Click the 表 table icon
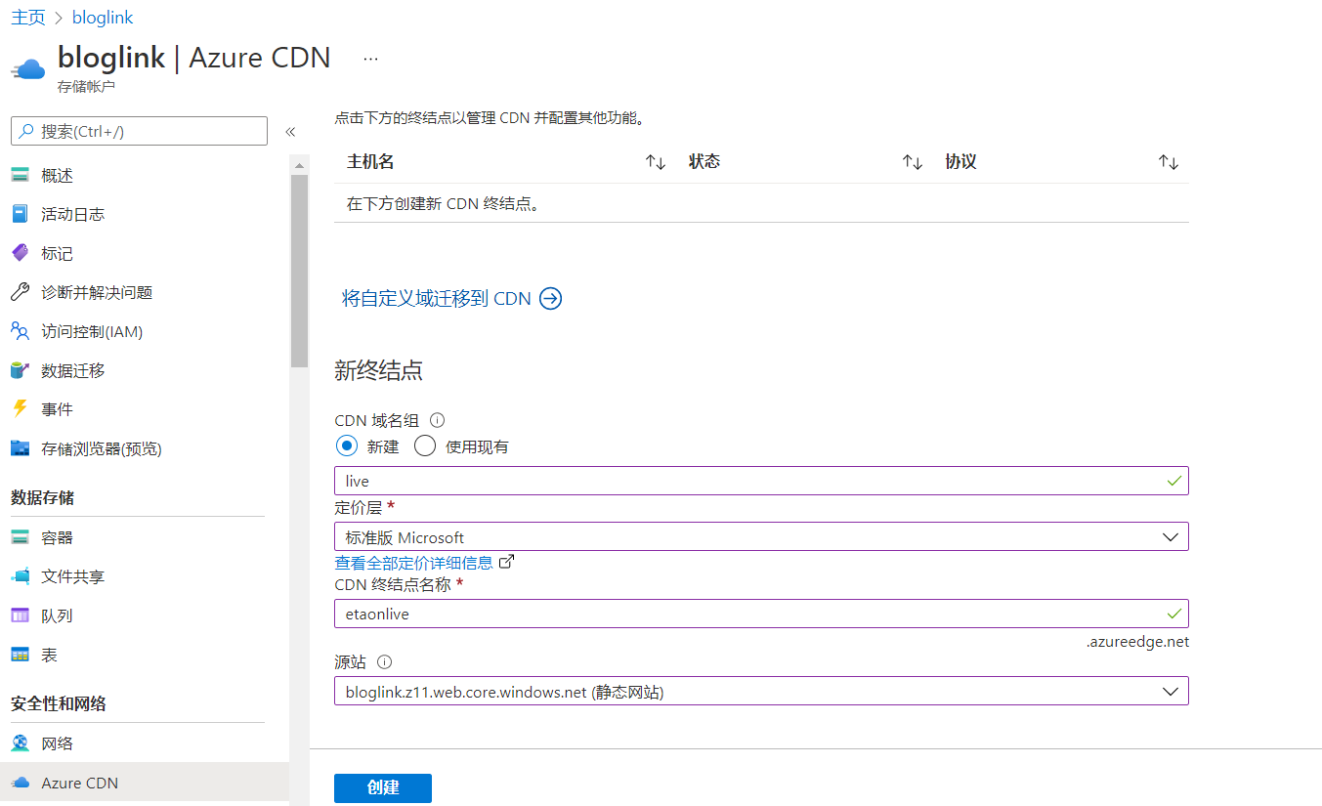Screen dimensions: 1322x806 (21, 655)
